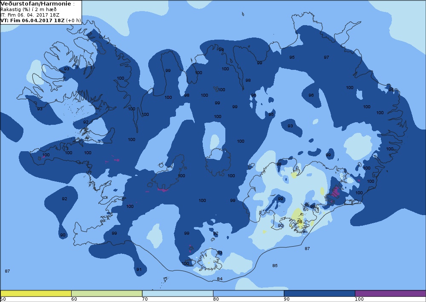Click the '84' humidity value on the map
Viewport: 426px width, 302px height.
point(220,279)
